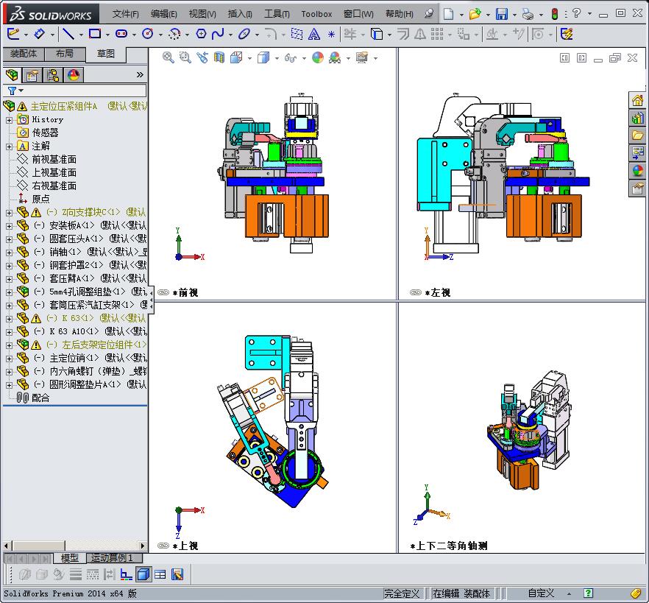Click the Save floppy disk icon
This screenshot has height=603, width=649.
pos(502,14)
